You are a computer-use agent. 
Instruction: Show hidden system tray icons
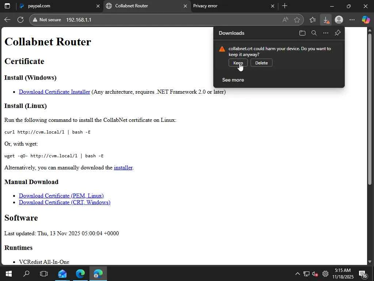point(297,274)
